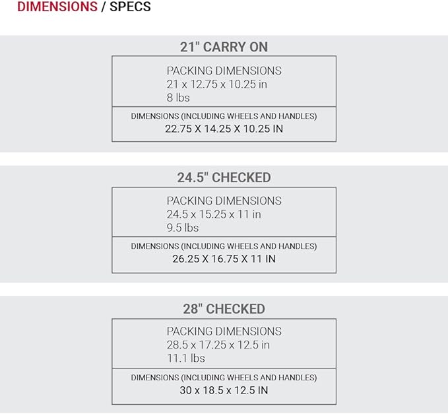
Task: Click Packing Dimensions label under 28" Checked
Action: click(224, 331)
